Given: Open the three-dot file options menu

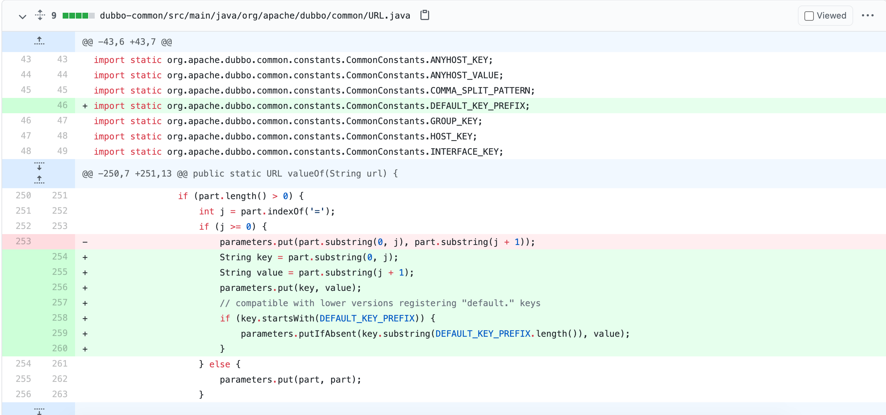Looking at the screenshot, I should [868, 15].
